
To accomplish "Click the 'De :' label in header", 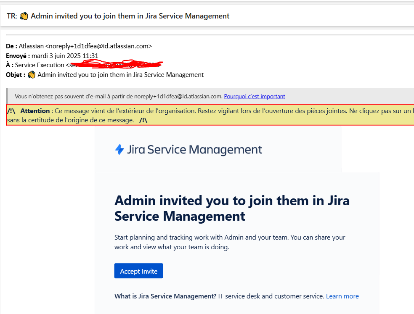I will click(x=12, y=46).
